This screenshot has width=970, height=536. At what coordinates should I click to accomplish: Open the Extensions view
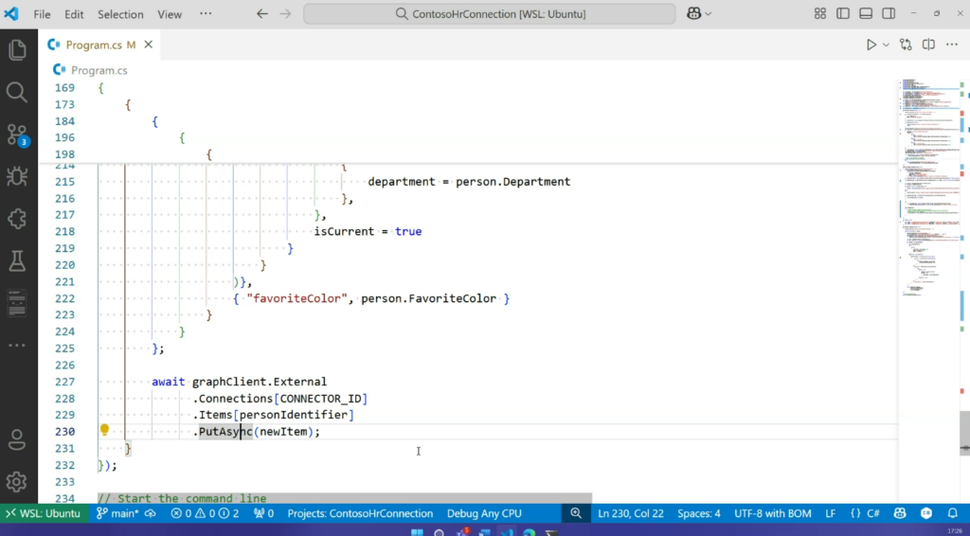pos(17,219)
